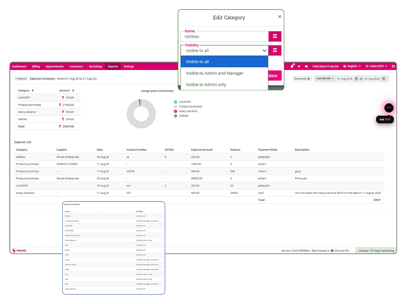
Task: Close the Edit Category dialog
Action: pos(279,17)
